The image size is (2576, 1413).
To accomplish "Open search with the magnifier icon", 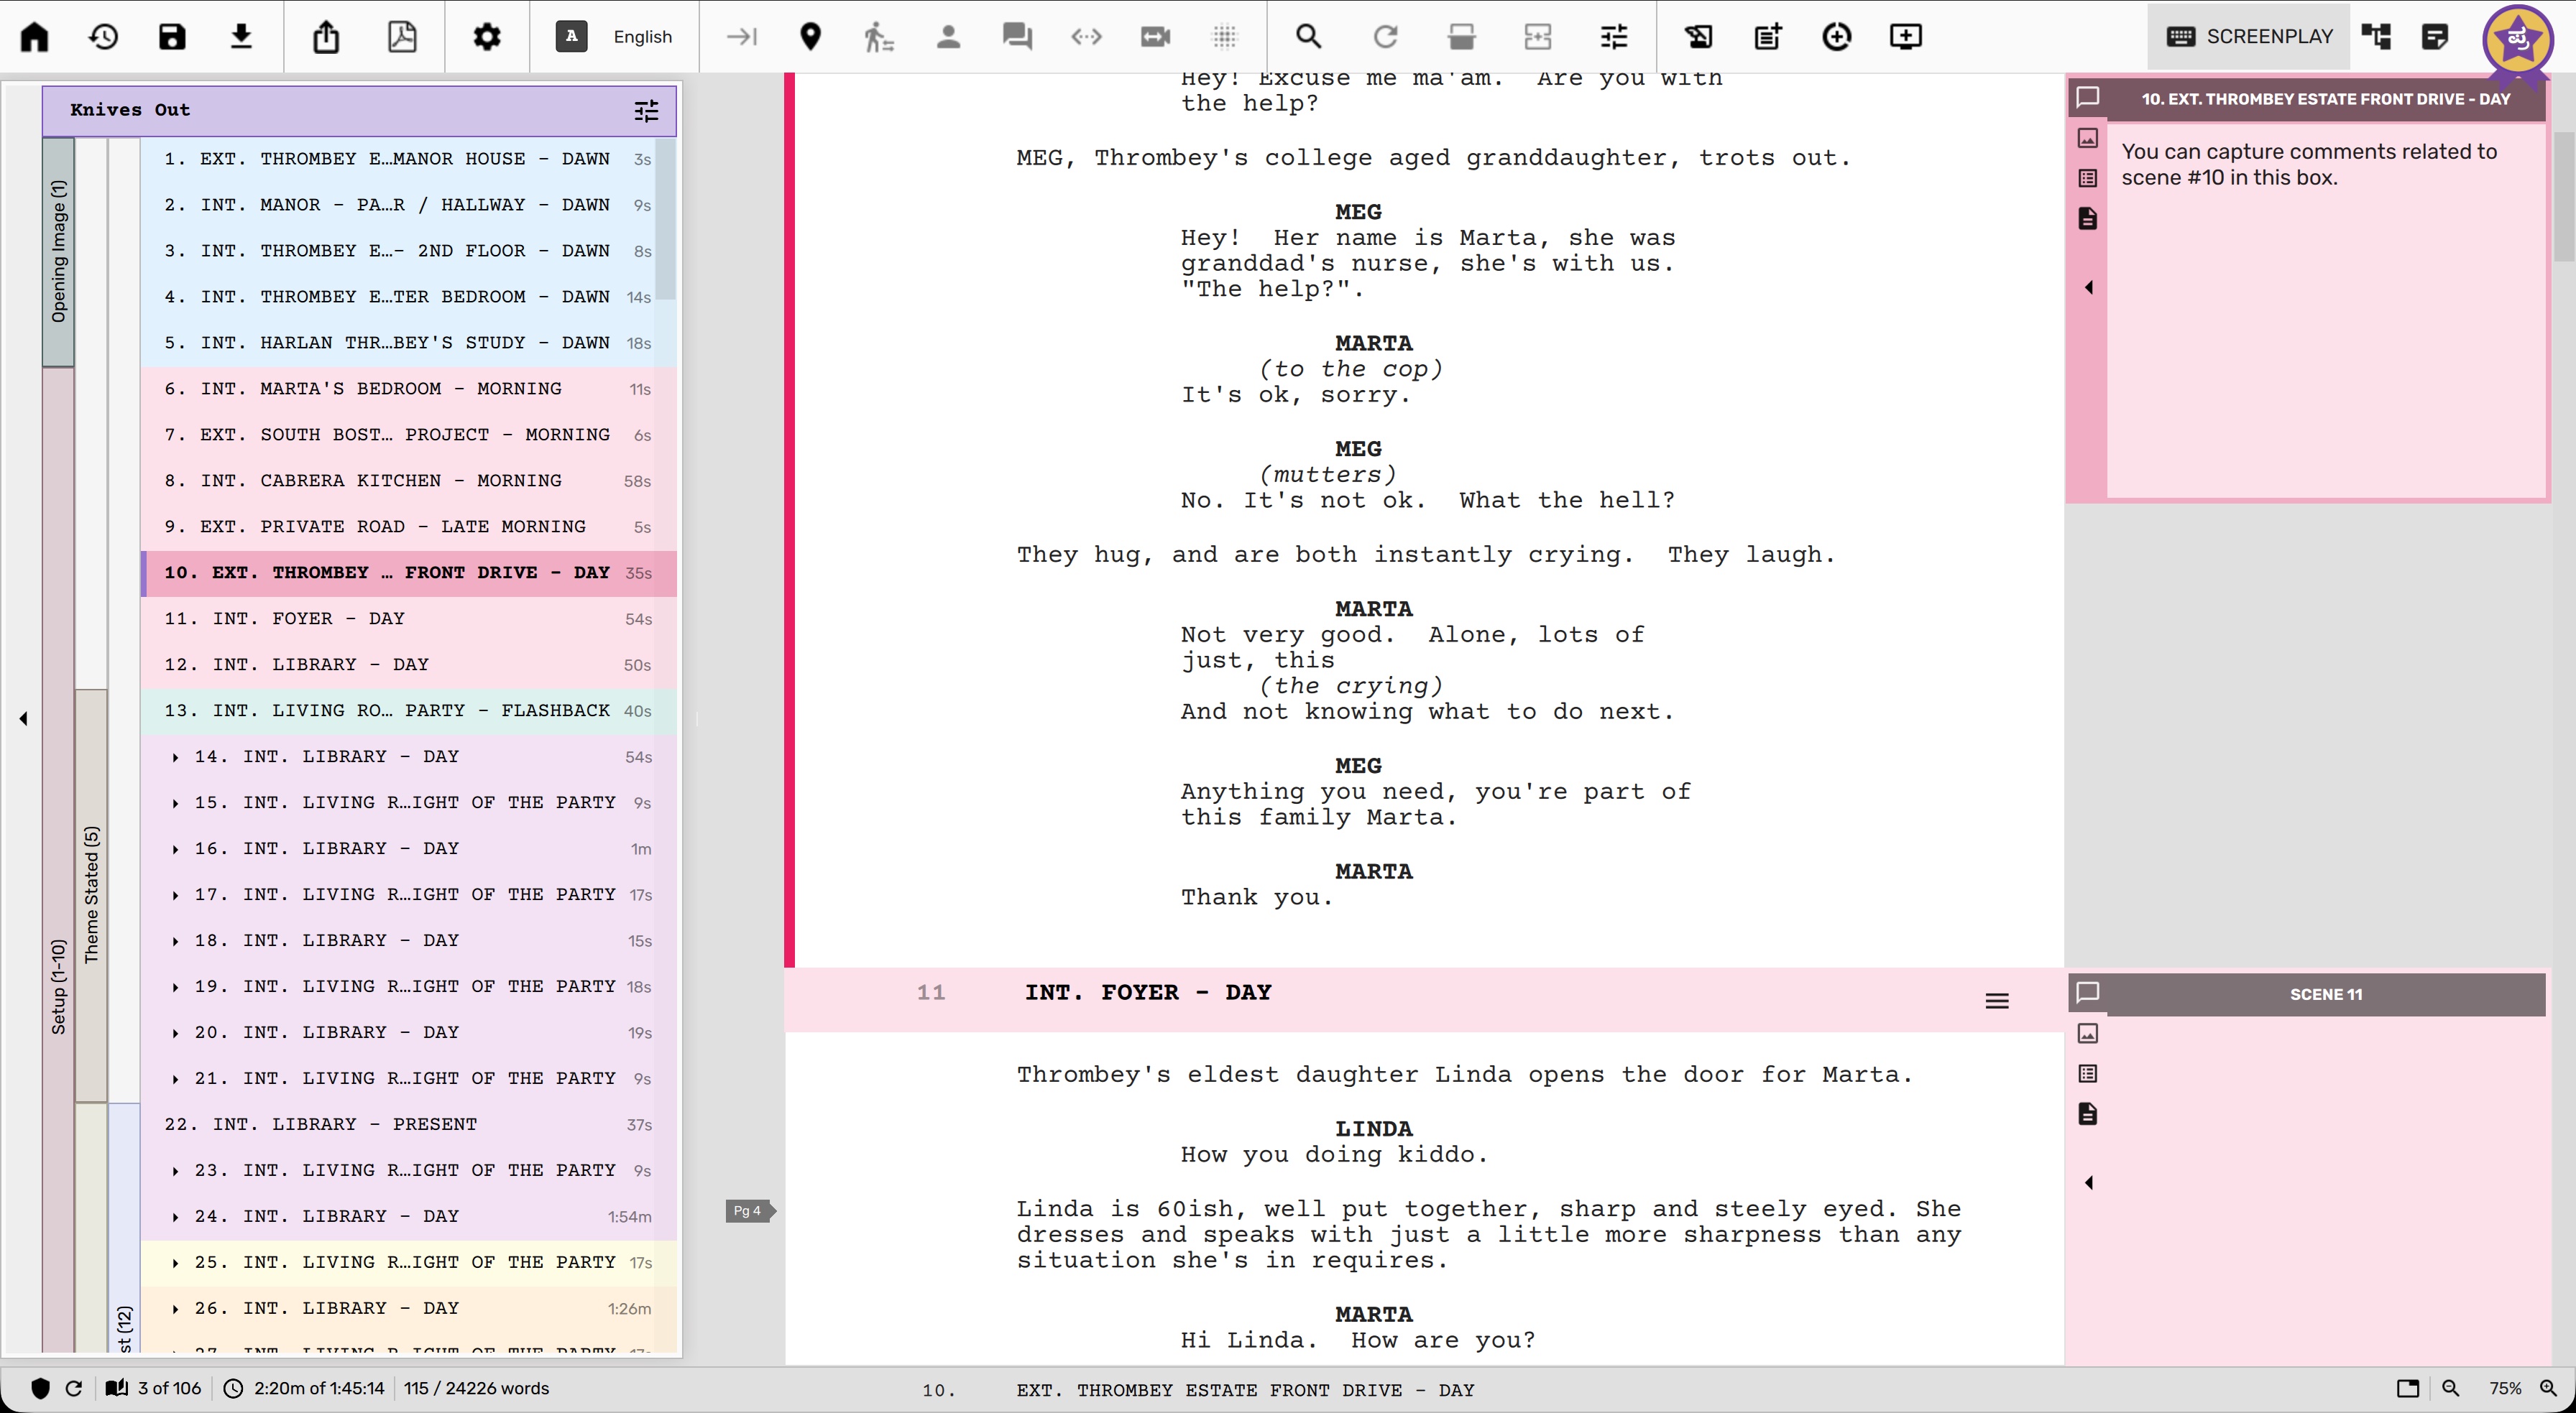I will click(1308, 37).
